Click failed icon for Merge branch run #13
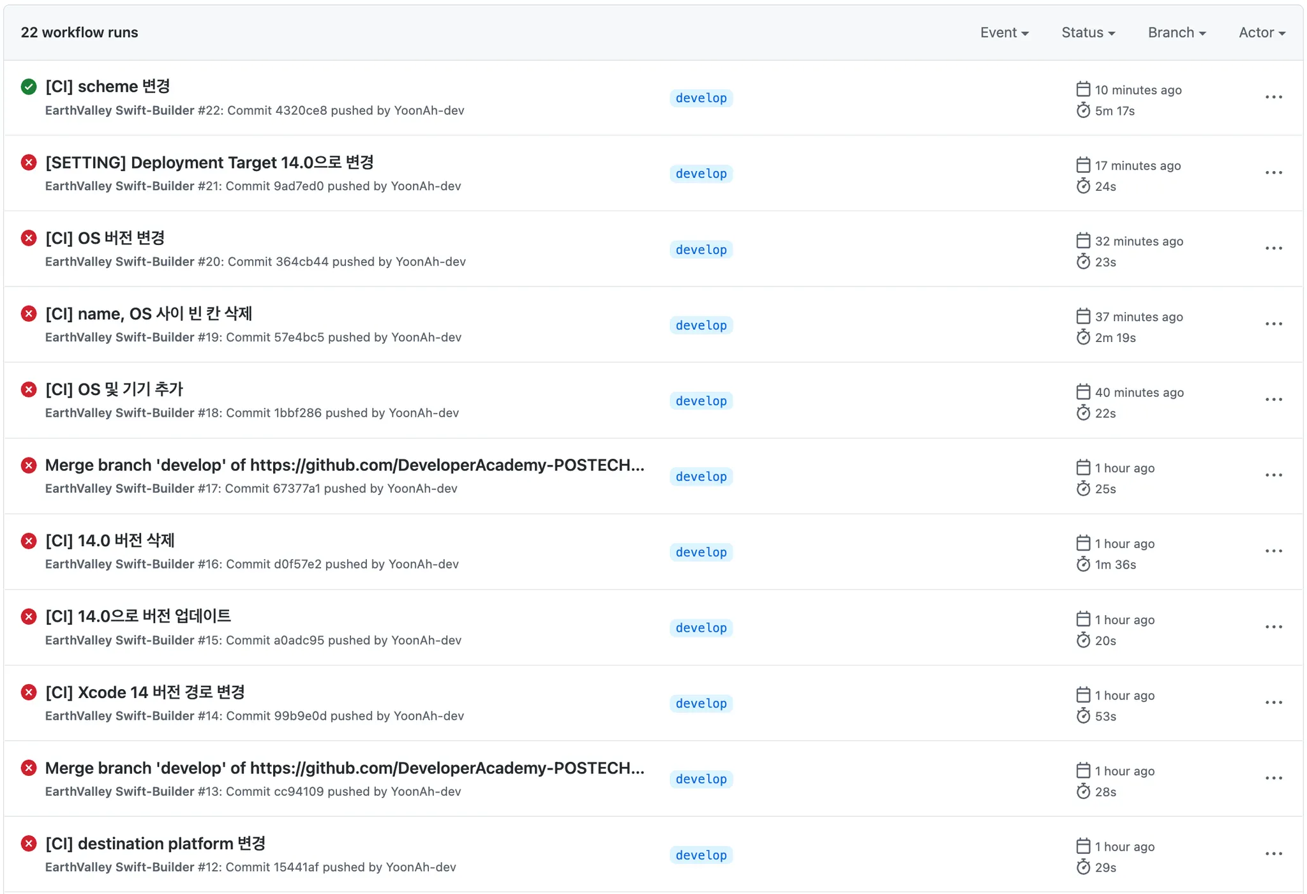The width and height of the screenshot is (1307, 894). point(29,768)
